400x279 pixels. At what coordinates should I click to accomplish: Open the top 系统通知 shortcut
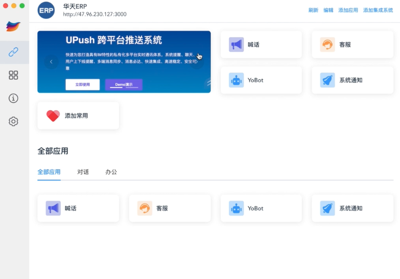(352, 80)
